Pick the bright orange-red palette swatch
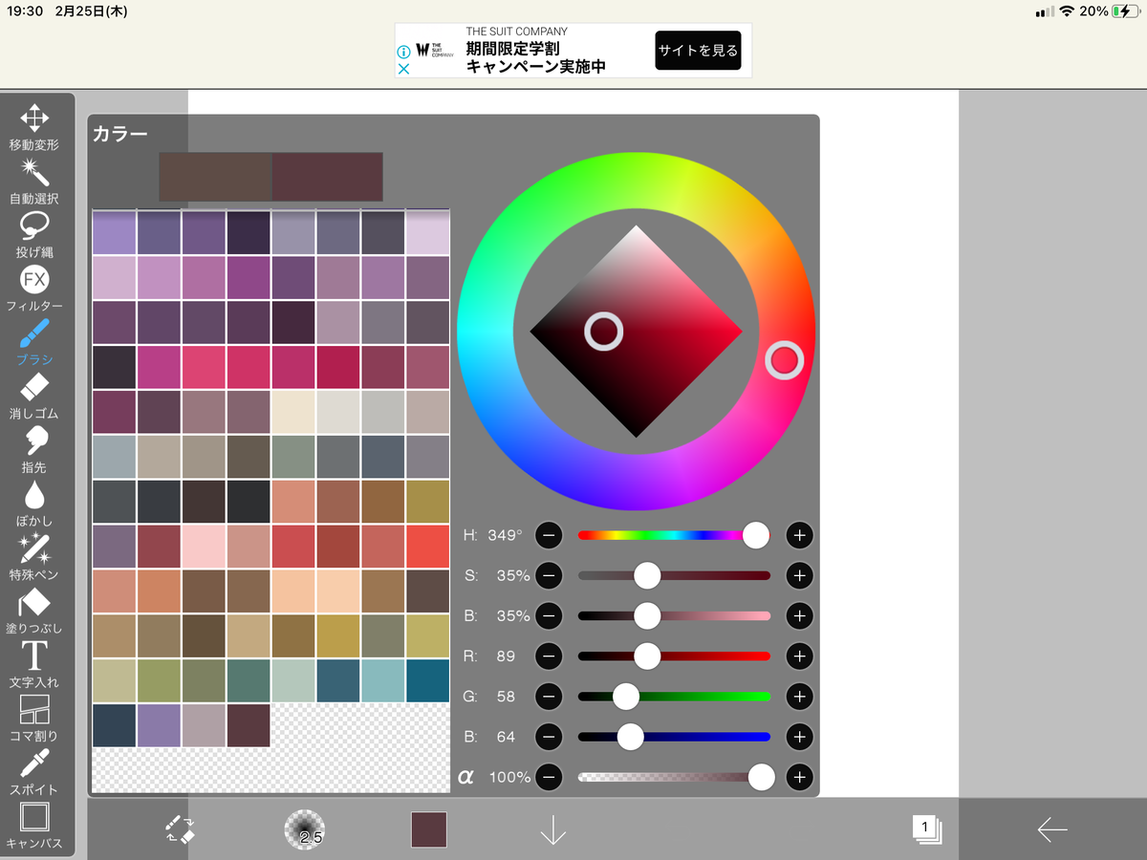The height and width of the screenshot is (860, 1147). tap(427, 547)
